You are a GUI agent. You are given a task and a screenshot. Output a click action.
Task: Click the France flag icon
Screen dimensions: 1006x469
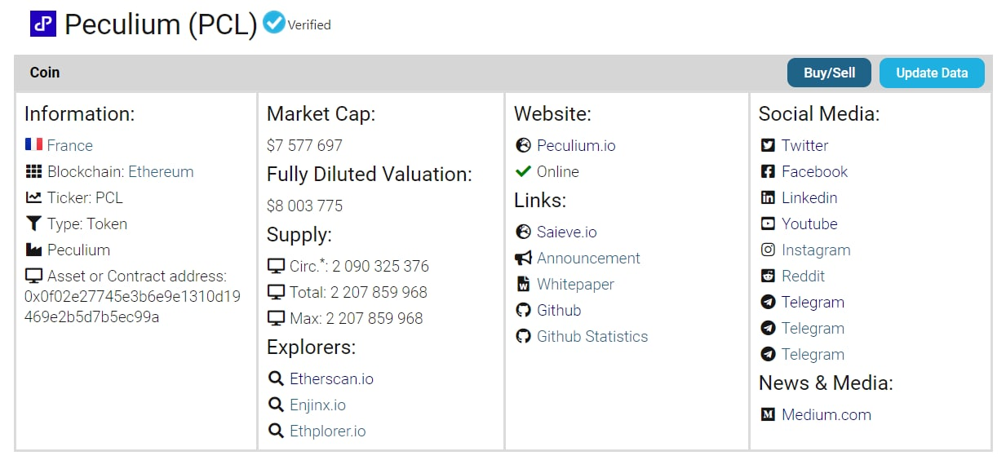pyautogui.click(x=33, y=144)
